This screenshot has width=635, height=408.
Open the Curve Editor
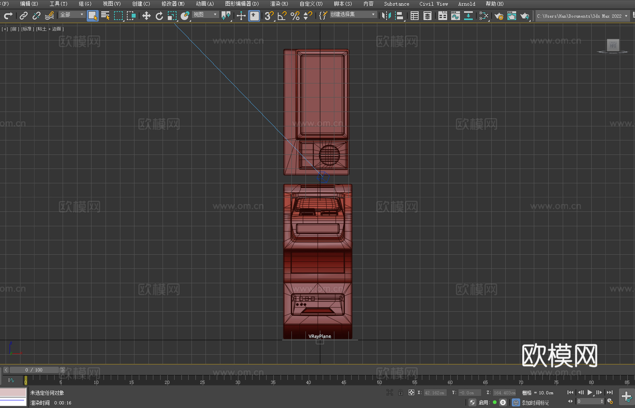pos(455,16)
